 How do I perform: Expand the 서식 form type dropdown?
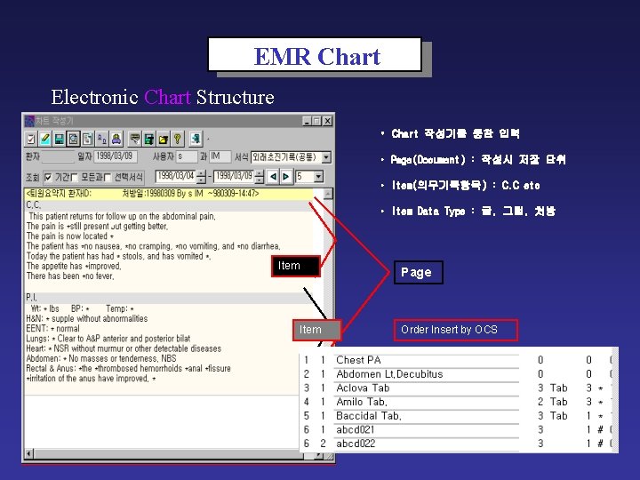326,157
